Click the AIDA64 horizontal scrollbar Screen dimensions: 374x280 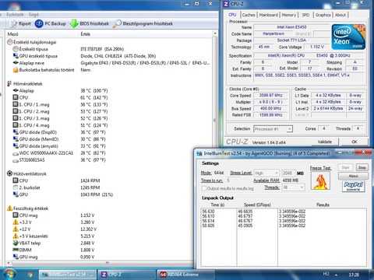point(107,263)
